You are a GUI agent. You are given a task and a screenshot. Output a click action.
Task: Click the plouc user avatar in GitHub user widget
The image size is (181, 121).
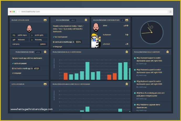click(x=29, y=29)
